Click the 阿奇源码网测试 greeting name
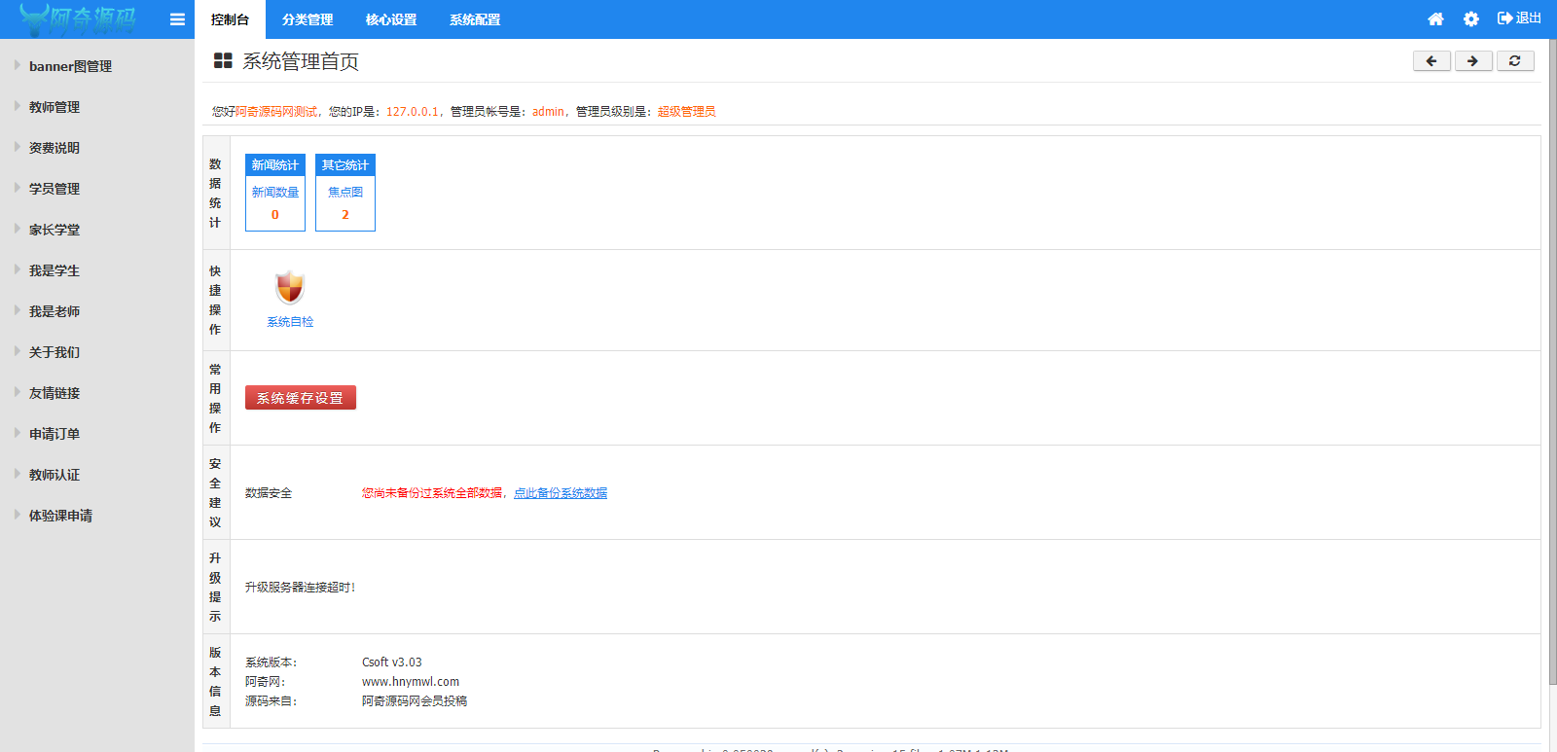Screen dimensions: 1557x752 (276, 112)
